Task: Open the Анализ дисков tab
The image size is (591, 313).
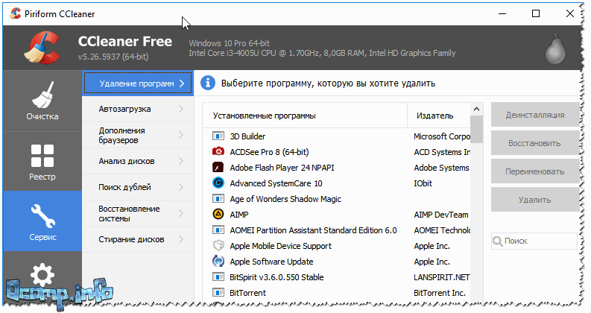Action: pos(138,161)
